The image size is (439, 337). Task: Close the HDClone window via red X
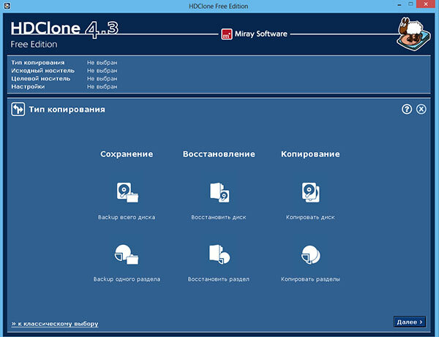click(426, 4)
